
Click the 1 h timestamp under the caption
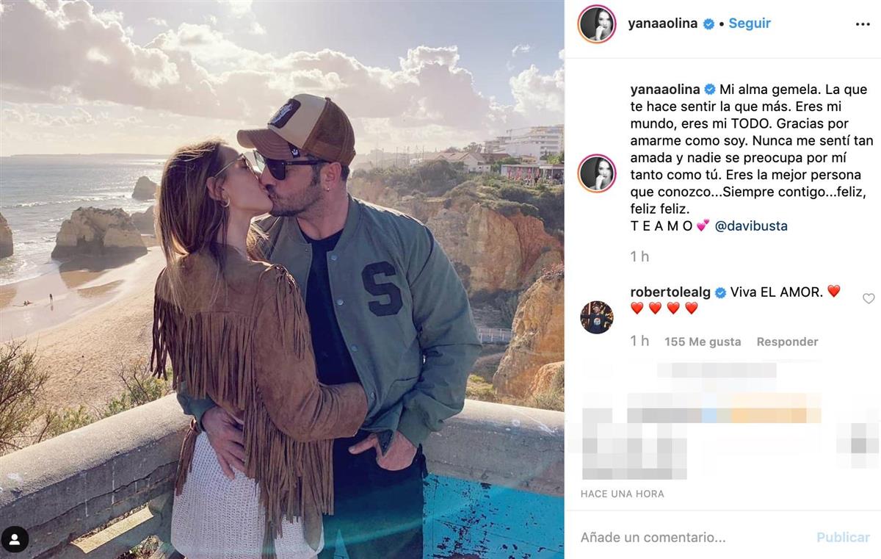(x=639, y=256)
